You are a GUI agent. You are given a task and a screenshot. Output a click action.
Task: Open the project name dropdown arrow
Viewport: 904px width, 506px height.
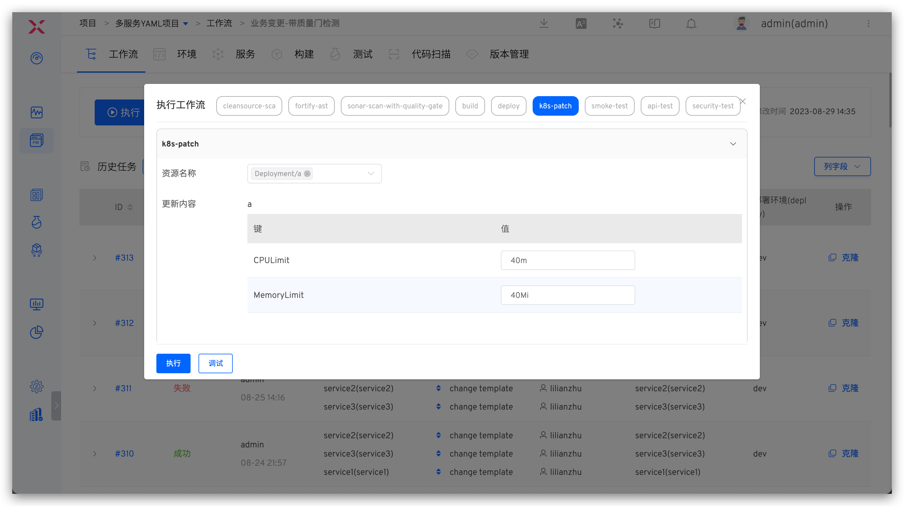pyautogui.click(x=186, y=24)
